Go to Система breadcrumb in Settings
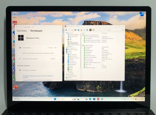This screenshot has height=115, width=156. pos(22,31)
